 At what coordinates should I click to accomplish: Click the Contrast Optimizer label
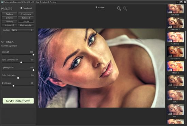(x=9, y=46)
